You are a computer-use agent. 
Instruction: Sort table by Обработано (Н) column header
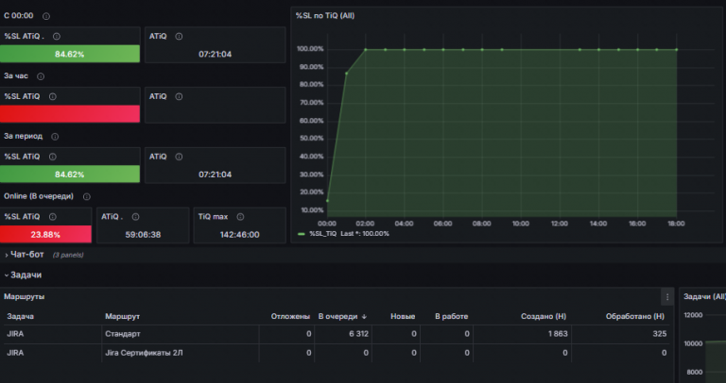635,316
